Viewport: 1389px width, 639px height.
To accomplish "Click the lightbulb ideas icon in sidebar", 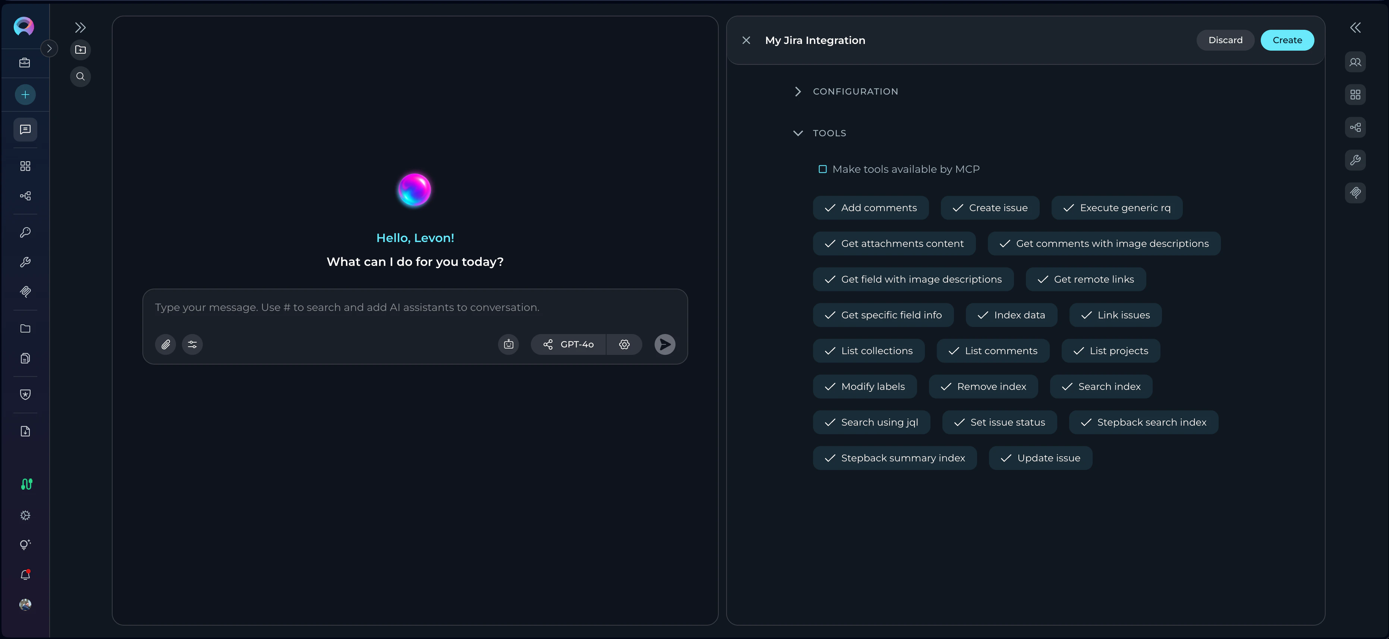I will point(25,545).
